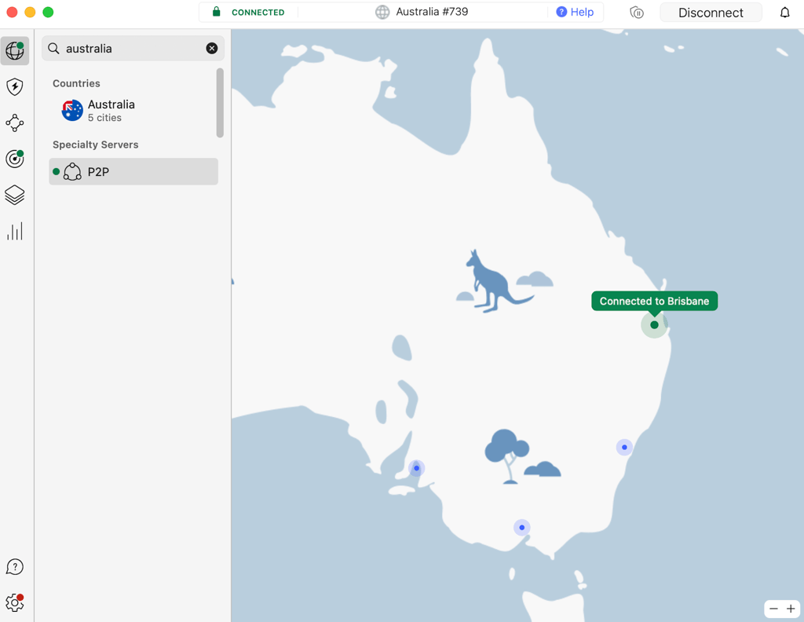
Task: Open the statistics bars icon
Action: click(14, 231)
